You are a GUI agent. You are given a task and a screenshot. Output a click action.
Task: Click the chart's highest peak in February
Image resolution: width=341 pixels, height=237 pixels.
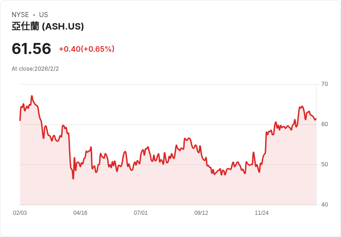[x=32, y=96]
